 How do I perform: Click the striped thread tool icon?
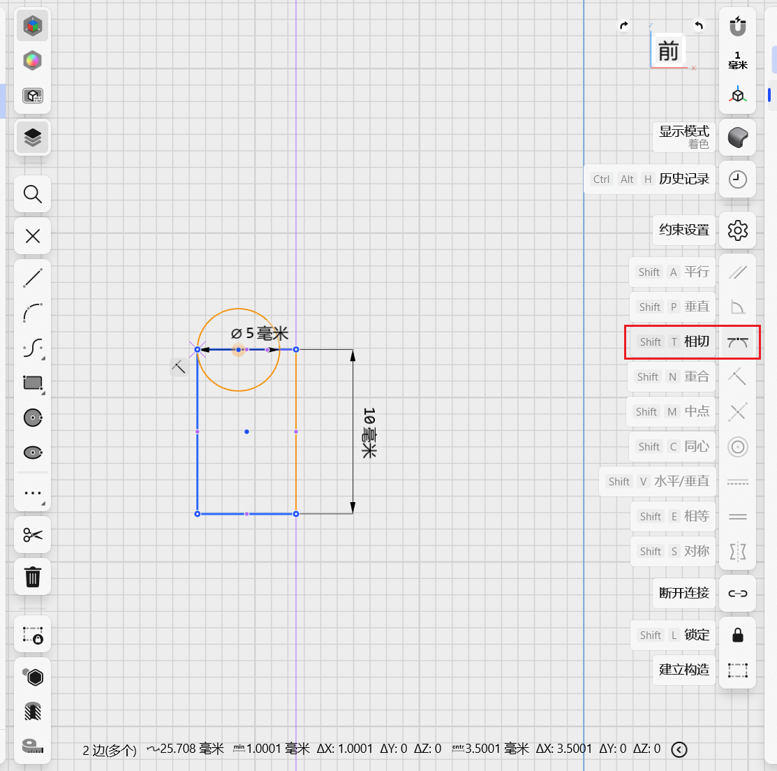coord(33,712)
